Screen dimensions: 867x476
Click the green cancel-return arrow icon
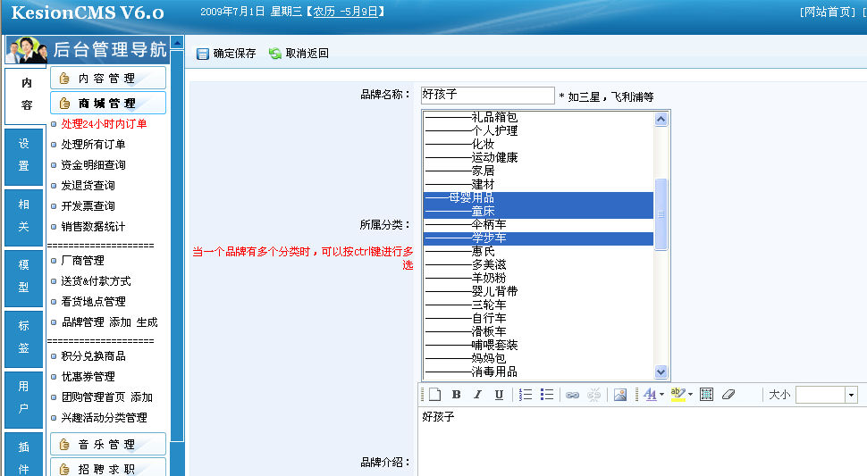[274, 53]
